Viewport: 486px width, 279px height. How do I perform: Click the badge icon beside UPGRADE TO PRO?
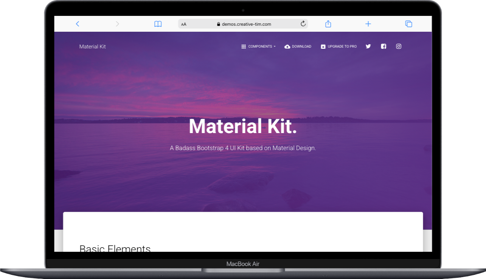coord(323,46)
